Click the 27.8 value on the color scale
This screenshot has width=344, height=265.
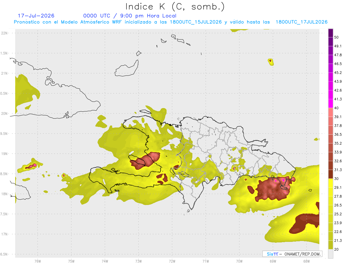[338, 196]
